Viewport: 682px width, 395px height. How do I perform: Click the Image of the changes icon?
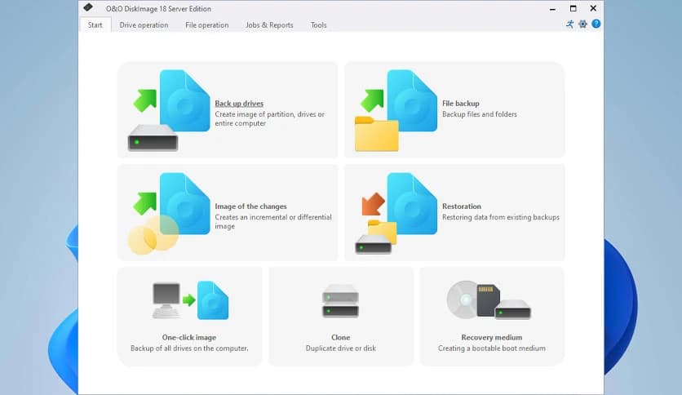pos(170,213)
